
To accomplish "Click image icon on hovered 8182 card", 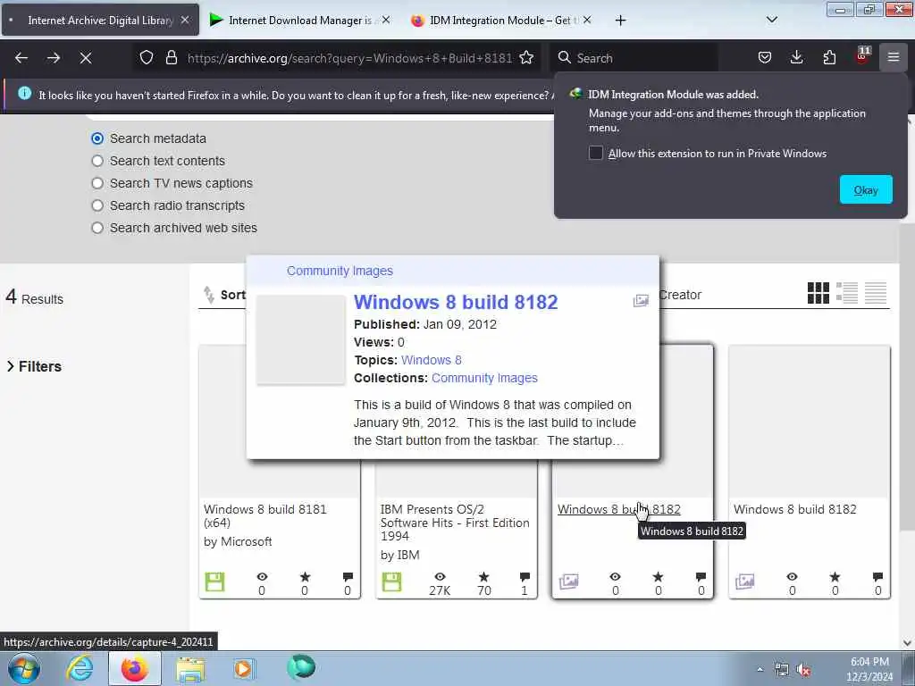I will tap(568, 581).
